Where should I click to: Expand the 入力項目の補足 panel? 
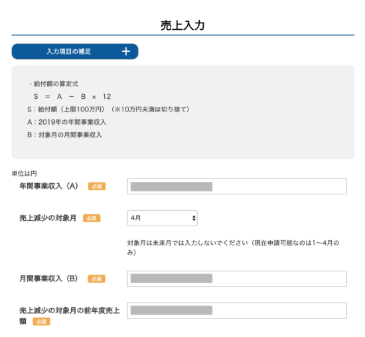coord(75,52)
